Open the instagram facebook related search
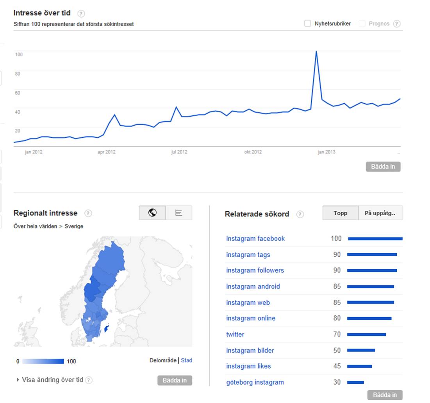430x403 pixels. click(x=255, y=238)
